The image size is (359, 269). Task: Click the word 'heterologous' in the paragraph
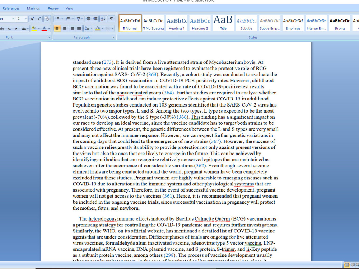[102, 219]
